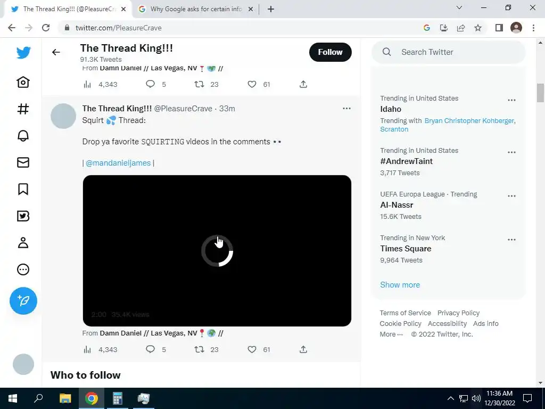Open Messages envelope icon
Image resolution: width=545 pixels, height=409 pixels.
pyautogui.click(x=23, y=162)
